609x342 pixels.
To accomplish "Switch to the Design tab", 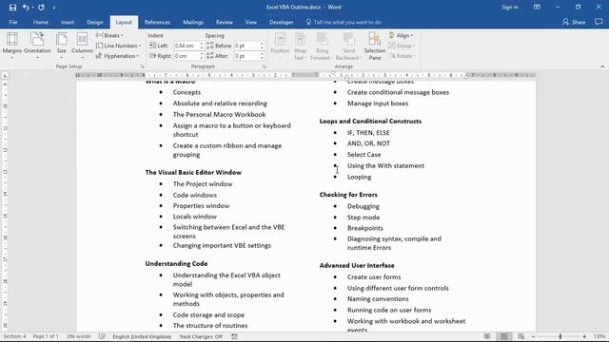I will 95,22.
